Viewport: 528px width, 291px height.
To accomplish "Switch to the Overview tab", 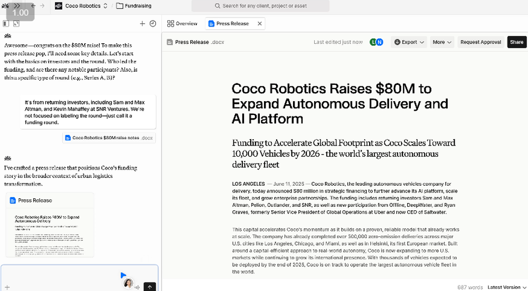I will (182, 24).
